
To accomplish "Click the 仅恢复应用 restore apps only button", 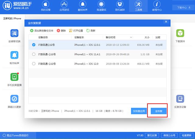I will point(139,111).
